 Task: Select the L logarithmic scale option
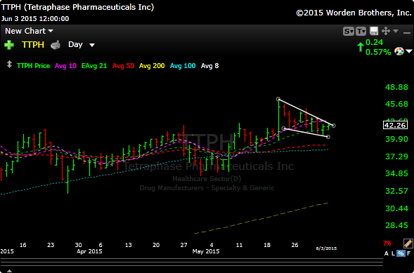point(394,253)
